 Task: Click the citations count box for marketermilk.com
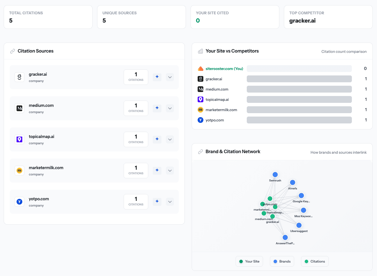(136, 171)
